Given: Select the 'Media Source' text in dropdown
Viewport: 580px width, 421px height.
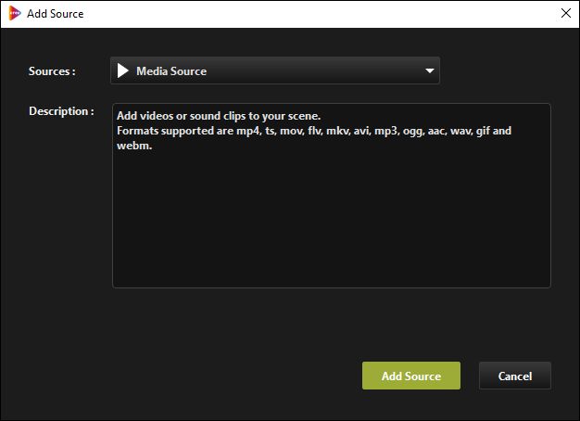Looking at the screenshot, I should [171, 71].
